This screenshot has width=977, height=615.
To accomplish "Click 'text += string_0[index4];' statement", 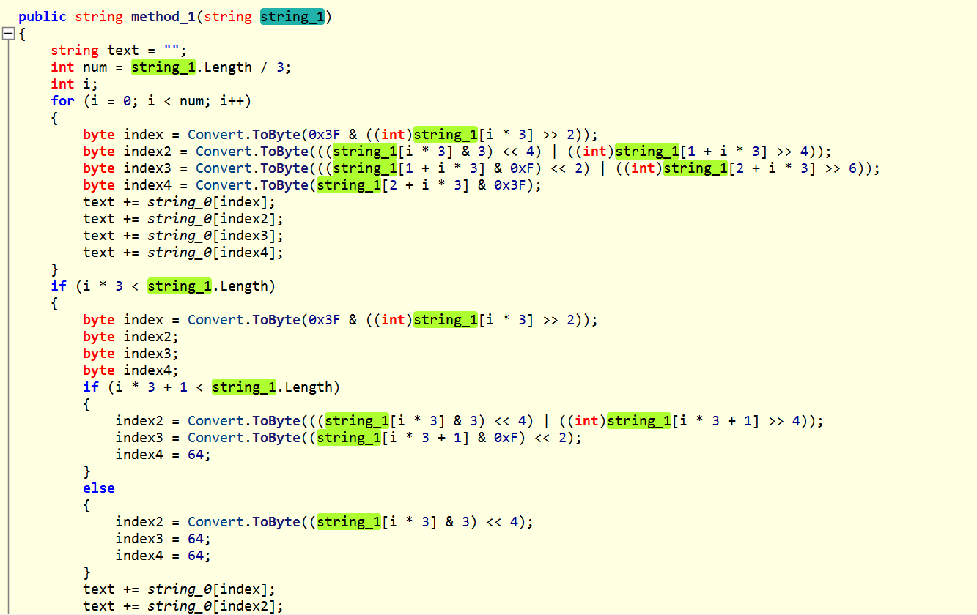I will tap(183, 253).
